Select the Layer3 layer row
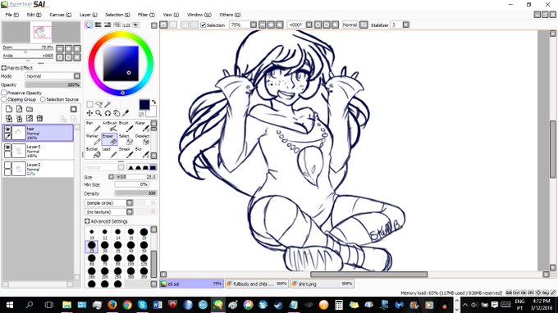This screenshot has width=558, height=313. pos(39,151)
